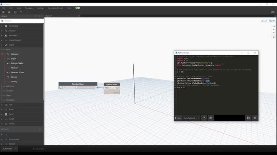This screenshot has width=277, height=155.
Task: Expand the Display library category
Action: pos(2,31)
